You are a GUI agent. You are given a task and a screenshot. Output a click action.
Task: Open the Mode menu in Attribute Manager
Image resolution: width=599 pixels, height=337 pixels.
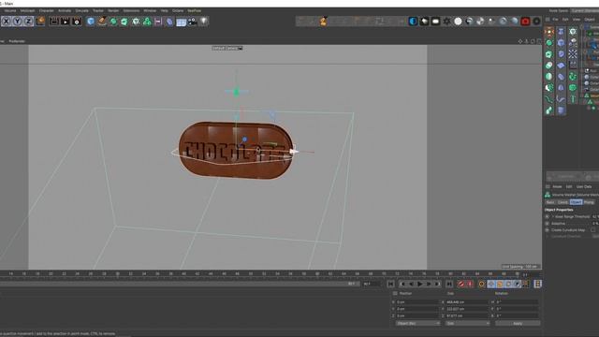click(x=558, y=187)
